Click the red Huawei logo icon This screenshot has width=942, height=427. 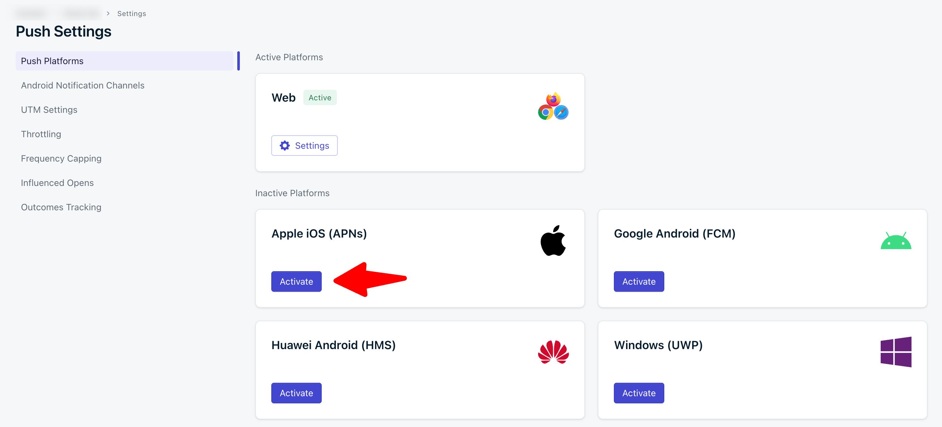(x=553, y=352)
